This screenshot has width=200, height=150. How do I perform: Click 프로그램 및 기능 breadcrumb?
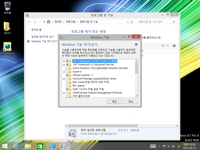click(x=89, y=22)
